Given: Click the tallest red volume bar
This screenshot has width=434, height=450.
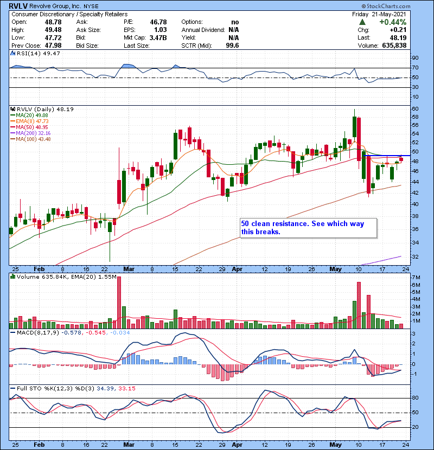Looking at the screenshot, I should pos(119,303).
